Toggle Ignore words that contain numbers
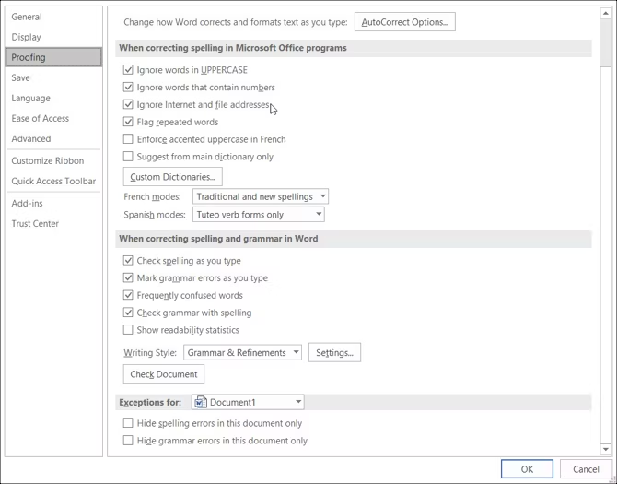617x484 pixels. [x=128, y=88]
